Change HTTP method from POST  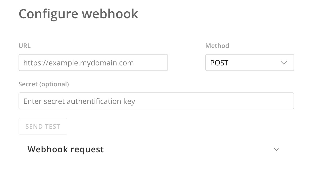250,63
